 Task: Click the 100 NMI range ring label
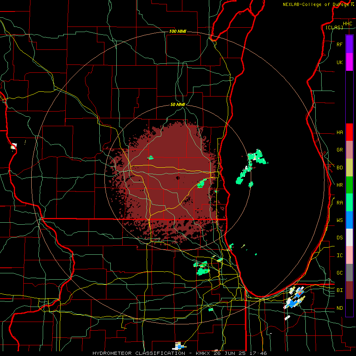tap(178, 31)
